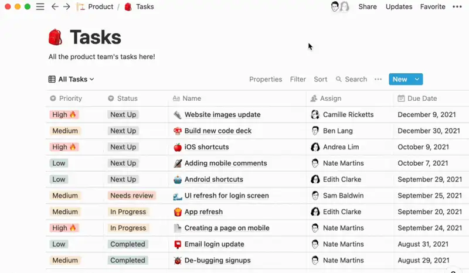Click Medium priority for De-bugging signups
This screenshot has height=273, width=469.
pyautogui.click(x=65, y=260)
